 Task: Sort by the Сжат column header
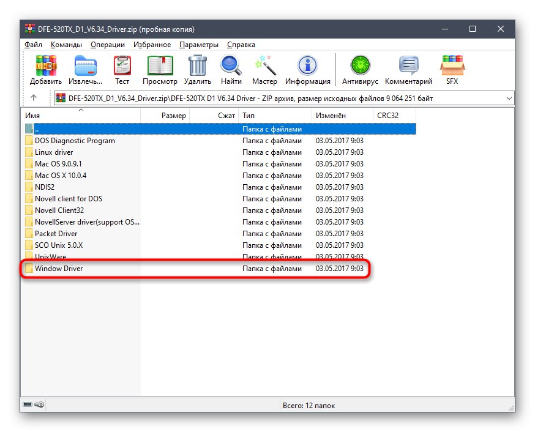pyautogui.click(x=214, y=116)
